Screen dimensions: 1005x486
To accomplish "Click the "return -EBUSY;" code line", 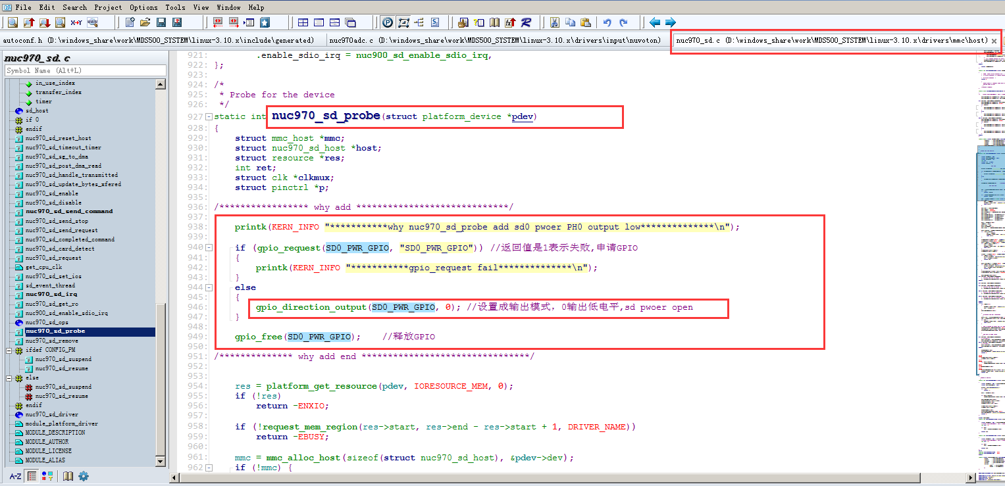I will pyautogui.click(x=292, y=437).
